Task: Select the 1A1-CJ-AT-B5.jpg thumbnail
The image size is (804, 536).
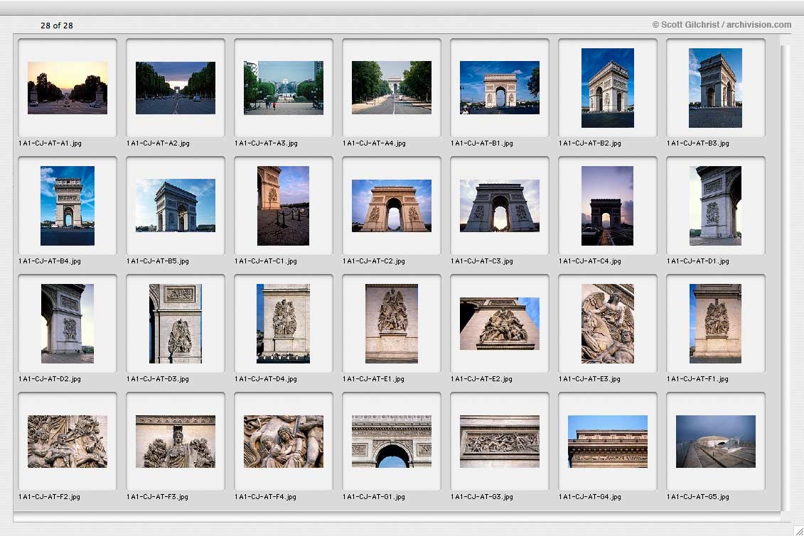Action: (x=176, y=205)
